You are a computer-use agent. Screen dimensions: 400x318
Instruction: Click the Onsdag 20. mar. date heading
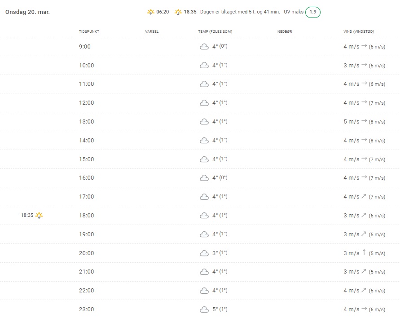coord(27,12)
